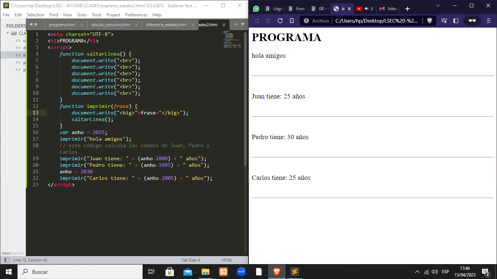Click the Buscar taskbar search box
Screen dimensions: 497x279
tap(80, 272)
